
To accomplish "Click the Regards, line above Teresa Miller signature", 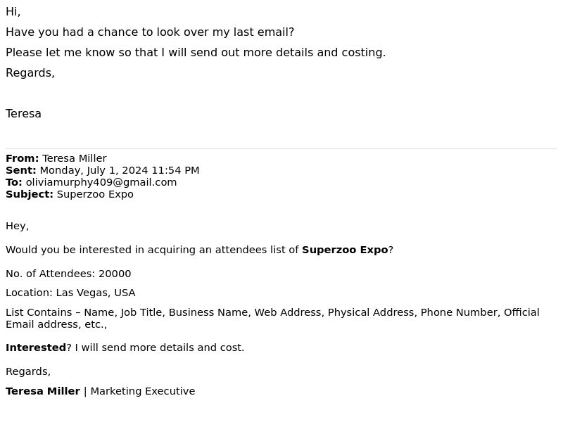I will tap(28, 371).
